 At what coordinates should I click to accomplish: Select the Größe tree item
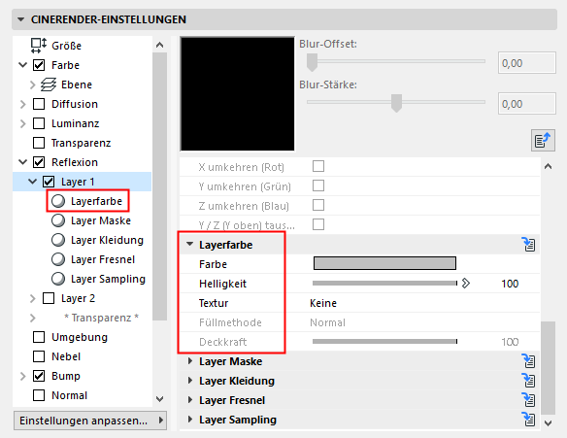67,46
